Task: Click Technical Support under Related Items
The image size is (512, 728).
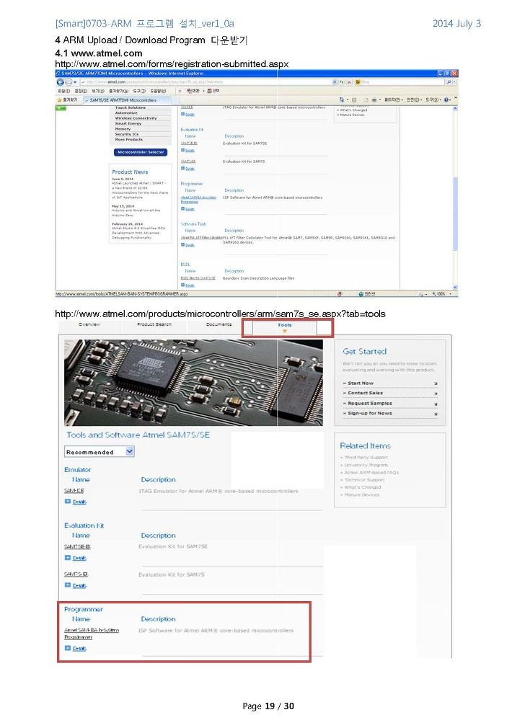Action: pyautogui.click(x=365, y=479)
